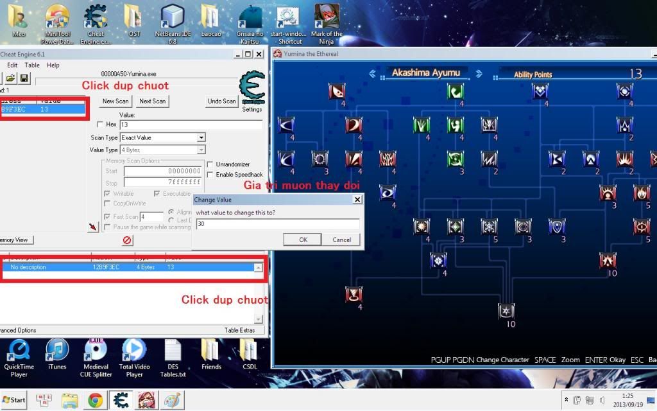Open the Friends folder icon

pyautogui.click(x=210, y=354)
